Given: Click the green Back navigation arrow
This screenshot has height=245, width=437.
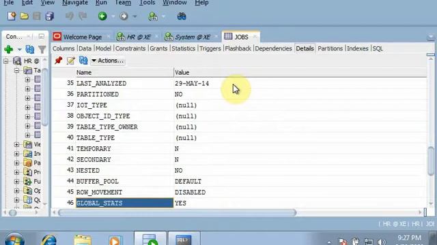Looking at the screenshot, I should (102, 16).
